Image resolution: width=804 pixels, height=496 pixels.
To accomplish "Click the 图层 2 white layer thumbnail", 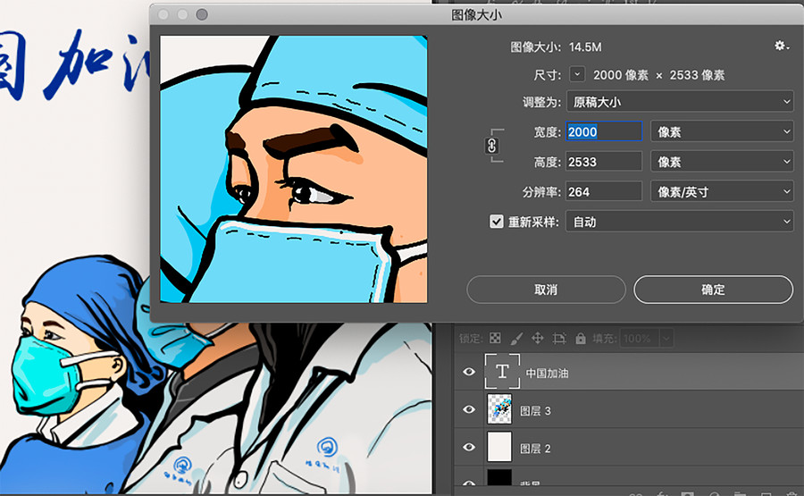I will 499,447.
